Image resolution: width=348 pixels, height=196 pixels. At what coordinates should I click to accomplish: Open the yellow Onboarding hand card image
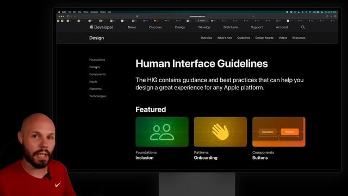click(220, 132)
